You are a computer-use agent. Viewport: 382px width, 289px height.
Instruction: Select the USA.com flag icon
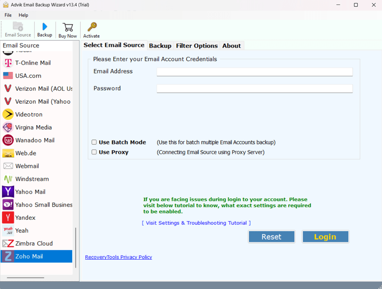click(x=8, y=76)
